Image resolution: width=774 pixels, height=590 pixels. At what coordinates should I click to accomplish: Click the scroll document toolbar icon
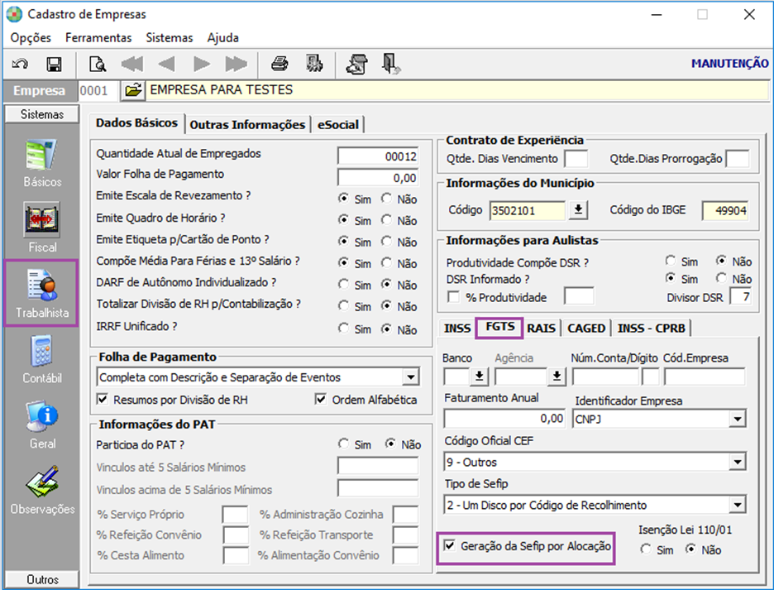tap(357, 65)
